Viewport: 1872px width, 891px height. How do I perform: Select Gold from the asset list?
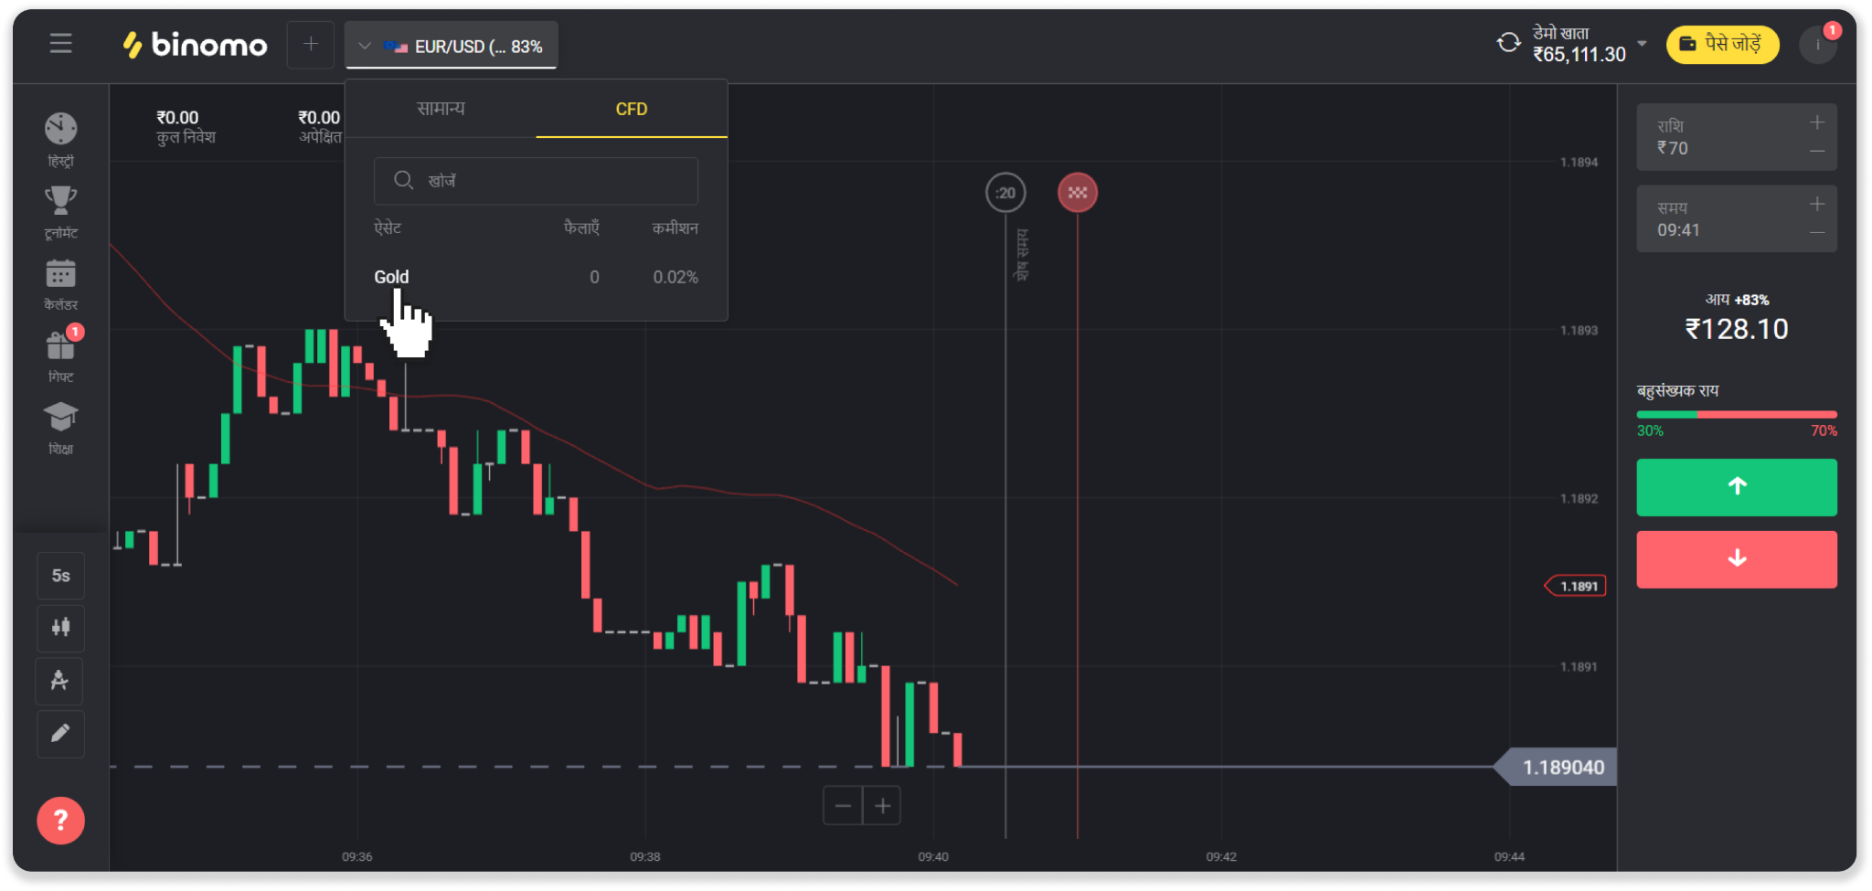[391, 277]
